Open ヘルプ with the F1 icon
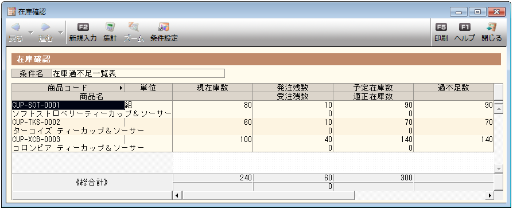The height and width of the screenshot is (209, 513). pos(464,27)
